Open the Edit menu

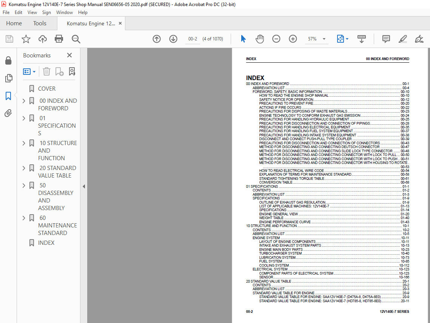click(18, 12)
